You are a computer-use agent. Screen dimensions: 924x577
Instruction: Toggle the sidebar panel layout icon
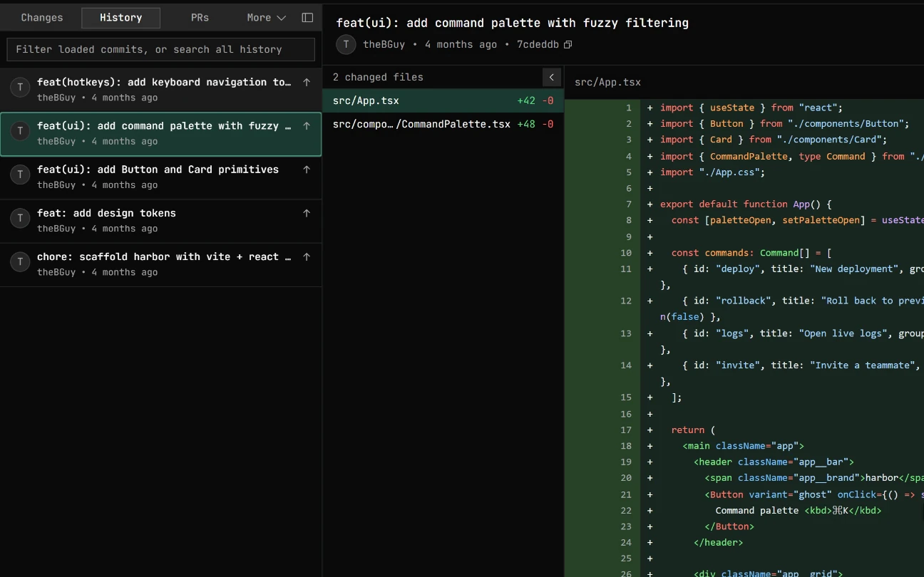coord(307,18)
